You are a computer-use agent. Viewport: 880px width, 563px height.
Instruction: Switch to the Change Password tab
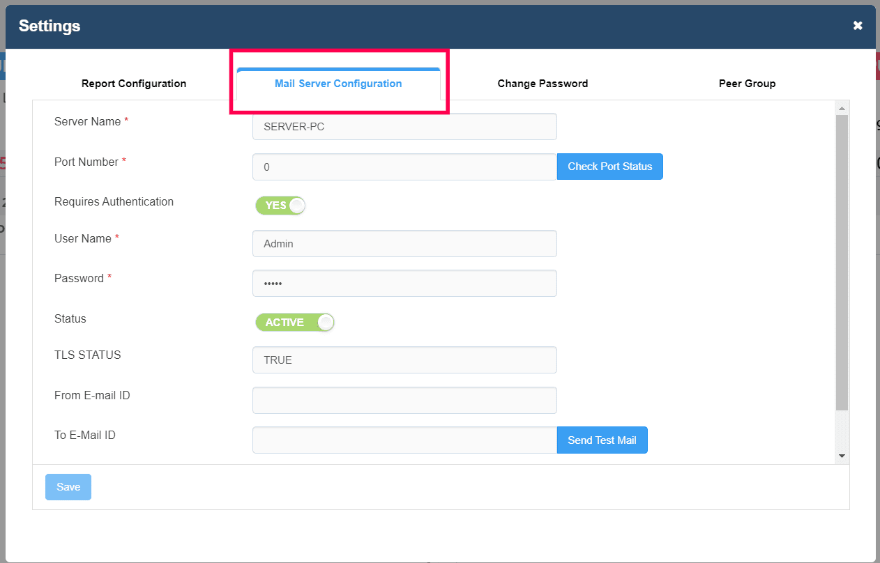tap(543, 84)
